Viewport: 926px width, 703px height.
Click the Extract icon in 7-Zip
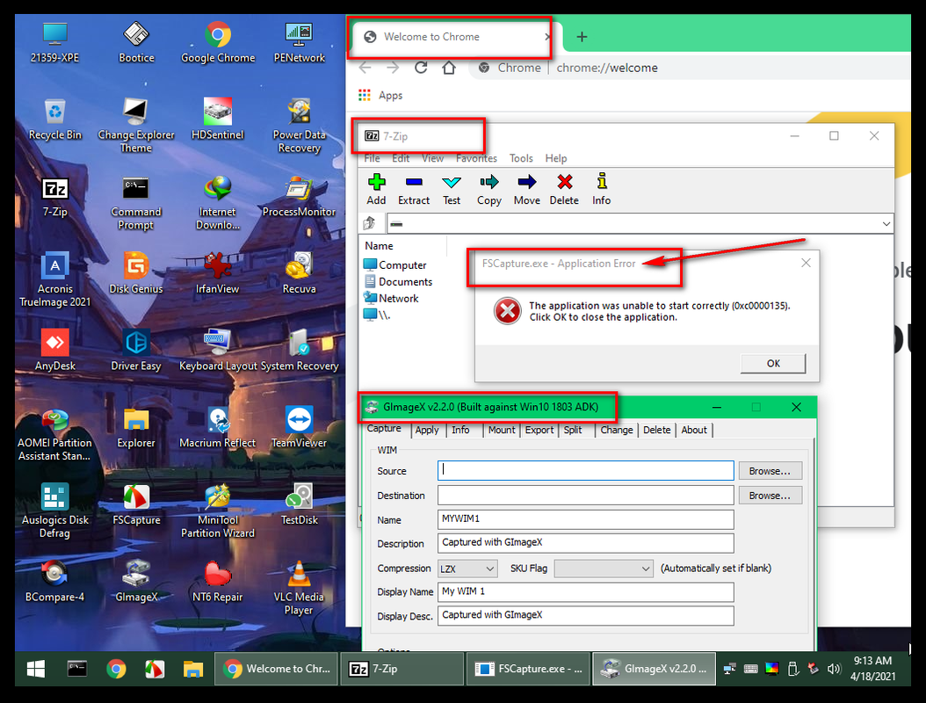414,190
